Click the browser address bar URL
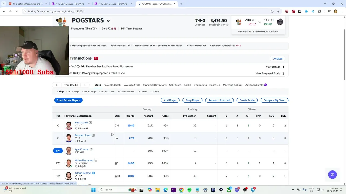346x194 pixels. (x=56, y=11)
